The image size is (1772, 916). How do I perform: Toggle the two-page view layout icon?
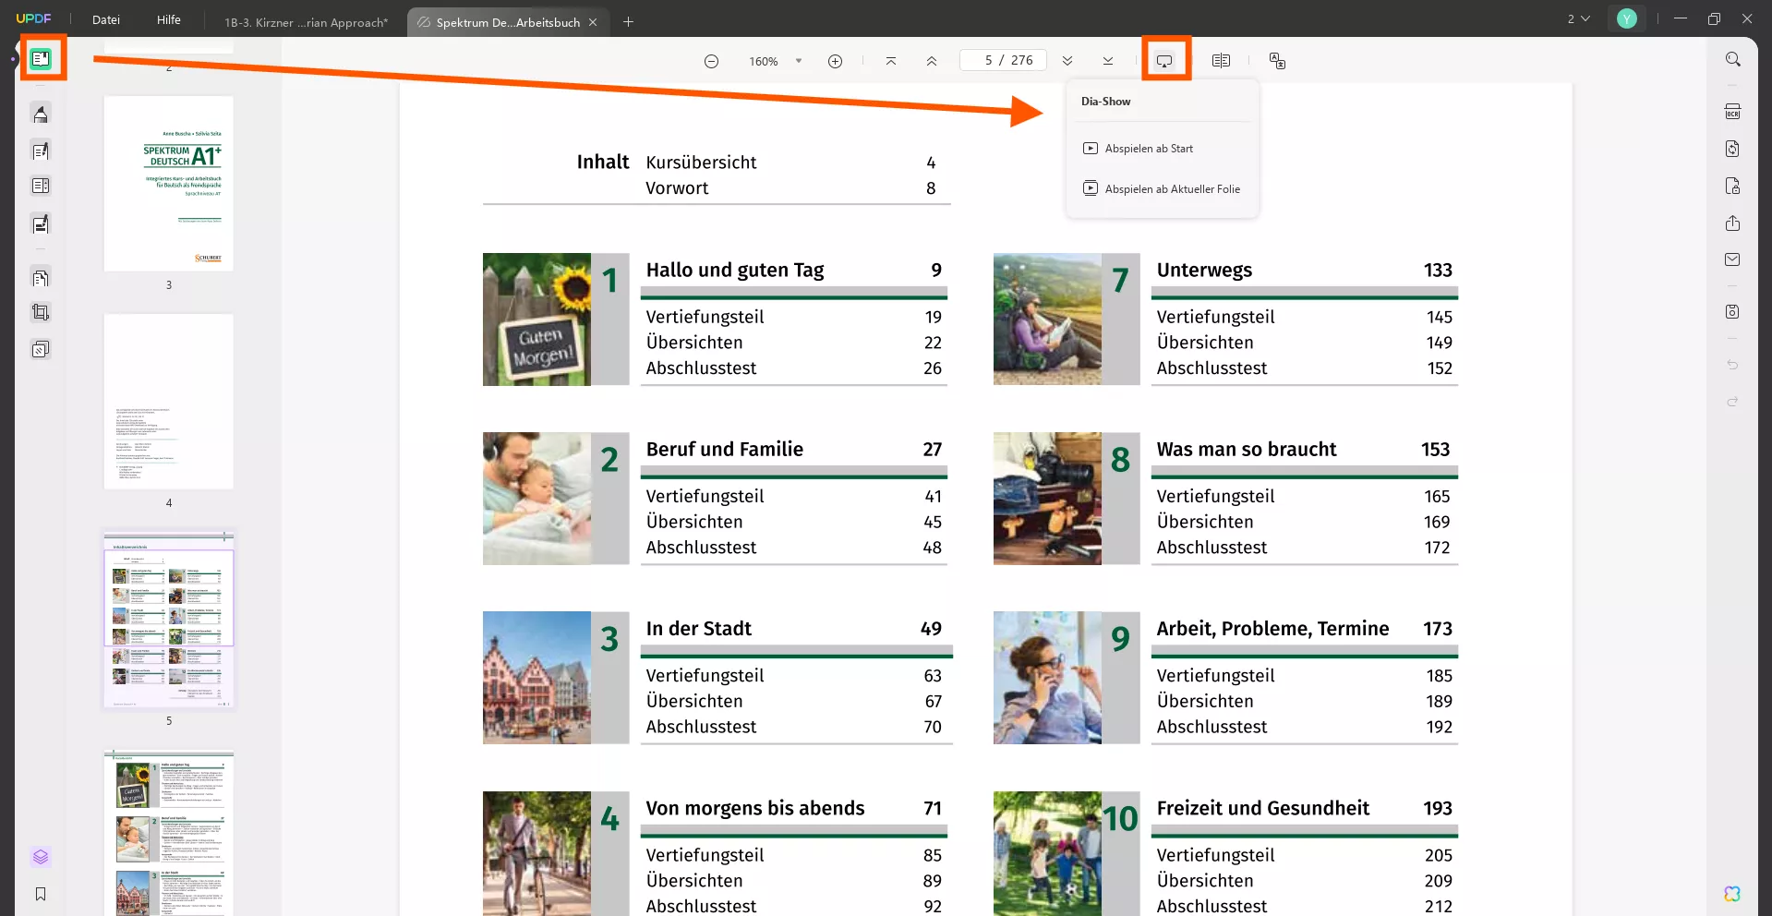(x=1221, y=61)
